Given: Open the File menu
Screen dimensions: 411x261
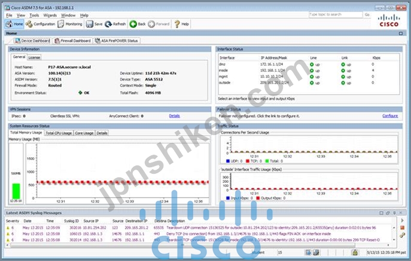Looking at the screenshot, I should click(9, 15).
